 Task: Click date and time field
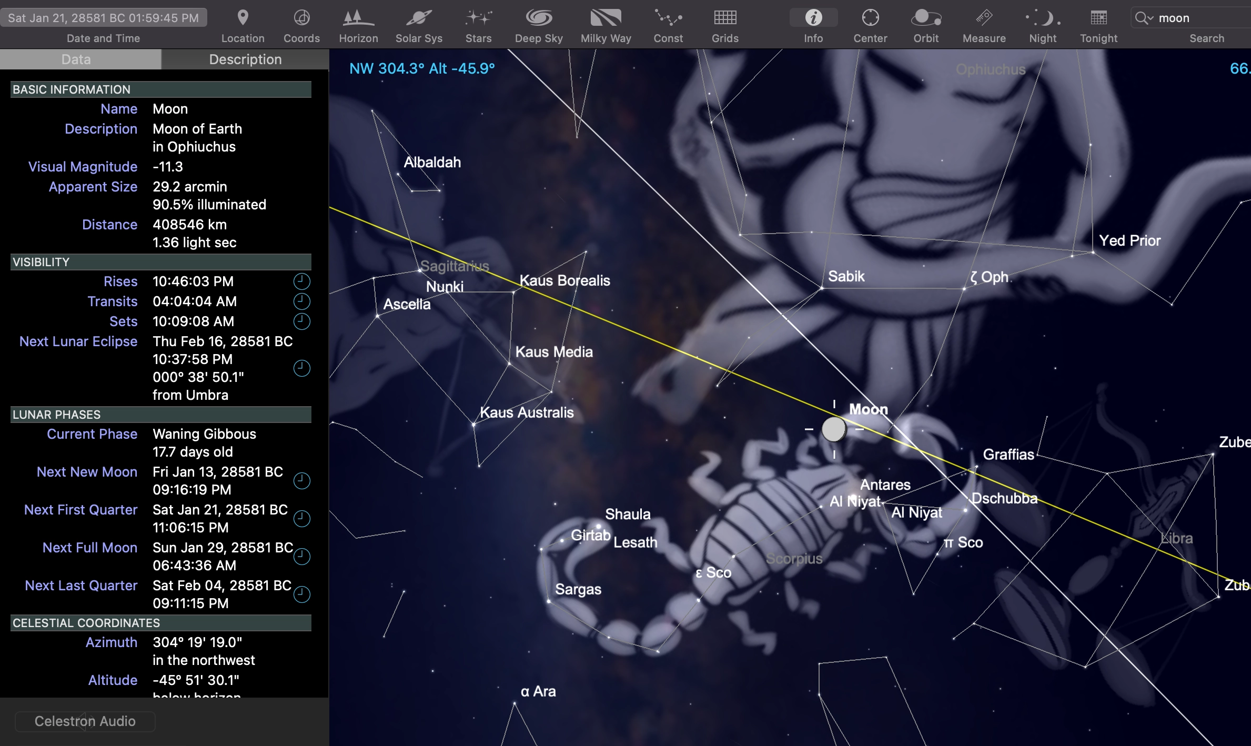(104, 18)
